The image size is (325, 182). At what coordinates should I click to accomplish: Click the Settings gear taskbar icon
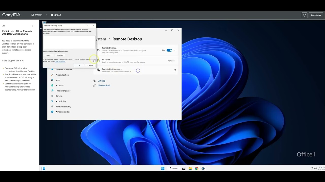click(203, 169)
